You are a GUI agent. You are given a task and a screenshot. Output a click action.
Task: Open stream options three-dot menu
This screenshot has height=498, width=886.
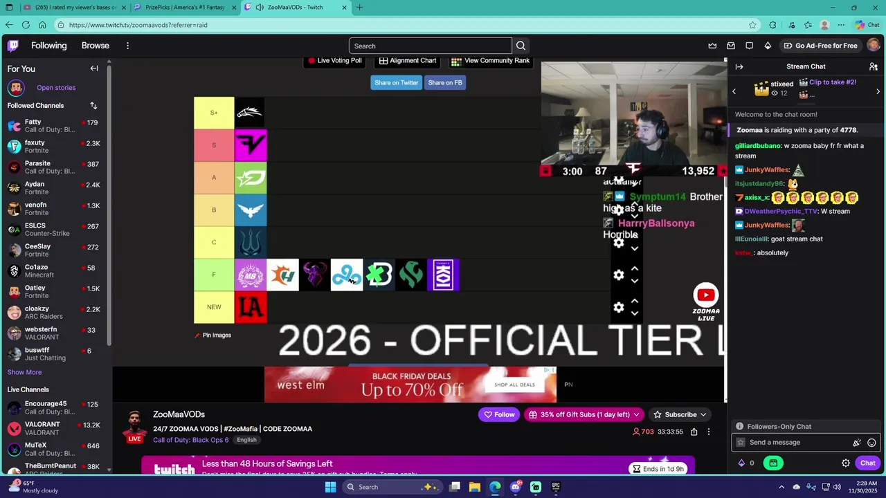[x=708, y=432]
